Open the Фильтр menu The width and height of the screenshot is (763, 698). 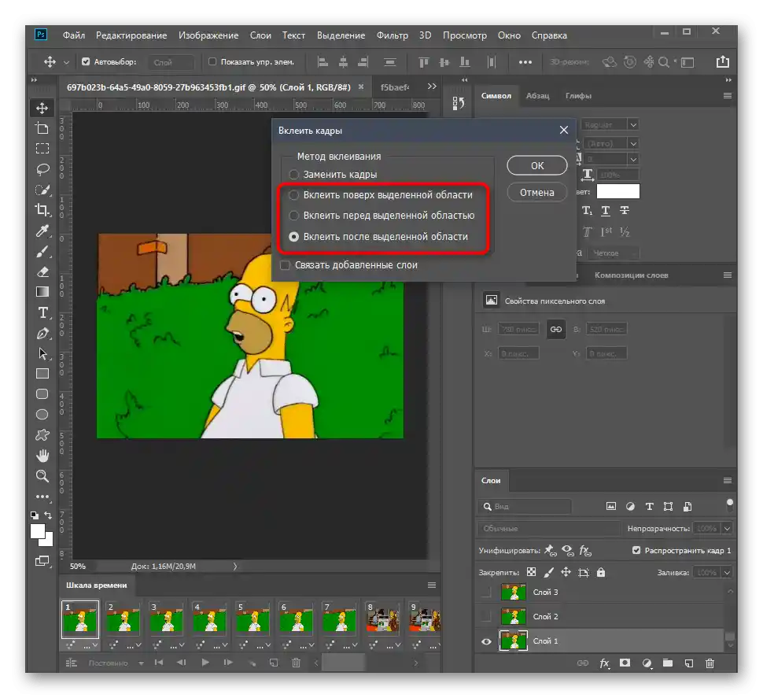point(392,35)
